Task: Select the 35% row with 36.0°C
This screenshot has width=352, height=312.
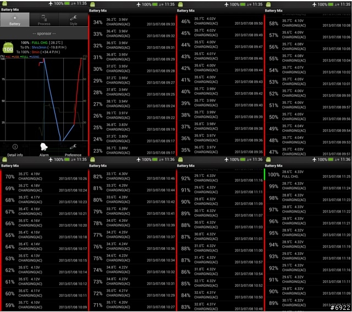Action: [220, 150]
